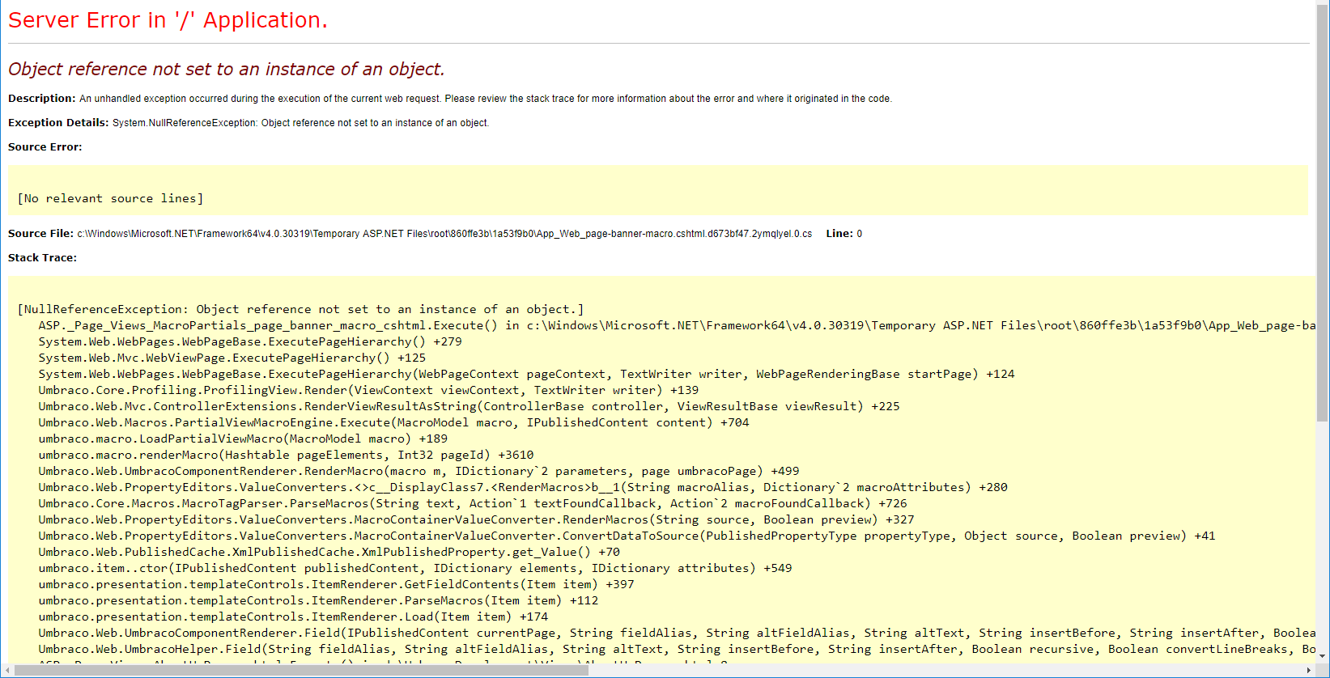Click the vertical scrollbar thumb
Image resolution: width=1330 pixels, height=678 pixels.
click(1323, 214)
